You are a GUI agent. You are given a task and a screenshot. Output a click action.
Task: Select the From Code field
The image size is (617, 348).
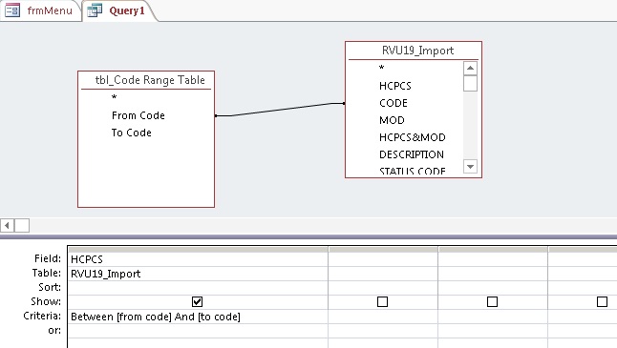[x=138, y=115]
